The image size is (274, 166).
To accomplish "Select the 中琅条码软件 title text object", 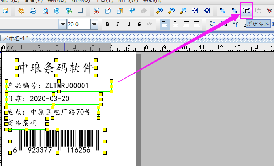I will coord(56,68).
